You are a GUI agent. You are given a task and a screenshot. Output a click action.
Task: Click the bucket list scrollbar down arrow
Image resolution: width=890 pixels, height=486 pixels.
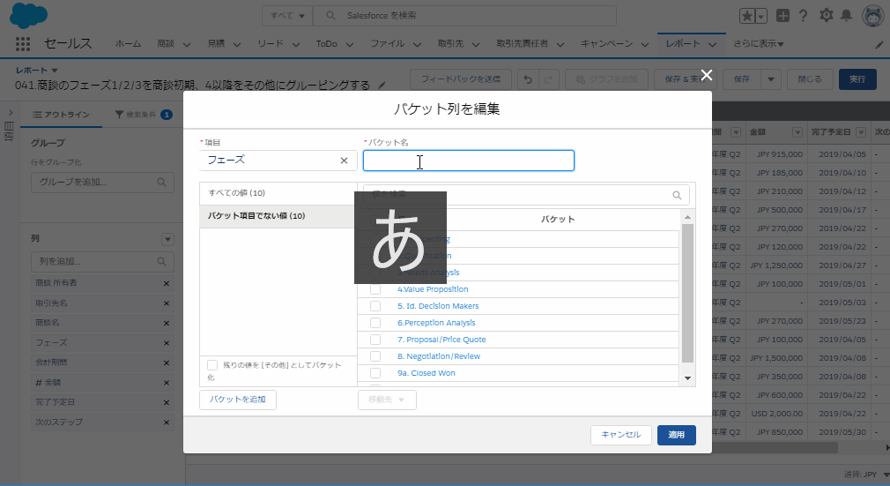687,378
